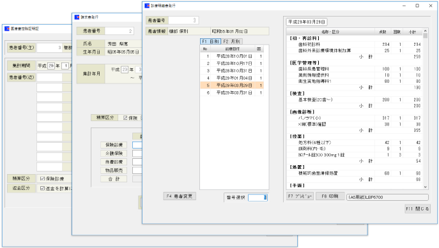Click the パノラマ(小) row
The width and height of the screenshot is (439, 248).
coord(355,118)
